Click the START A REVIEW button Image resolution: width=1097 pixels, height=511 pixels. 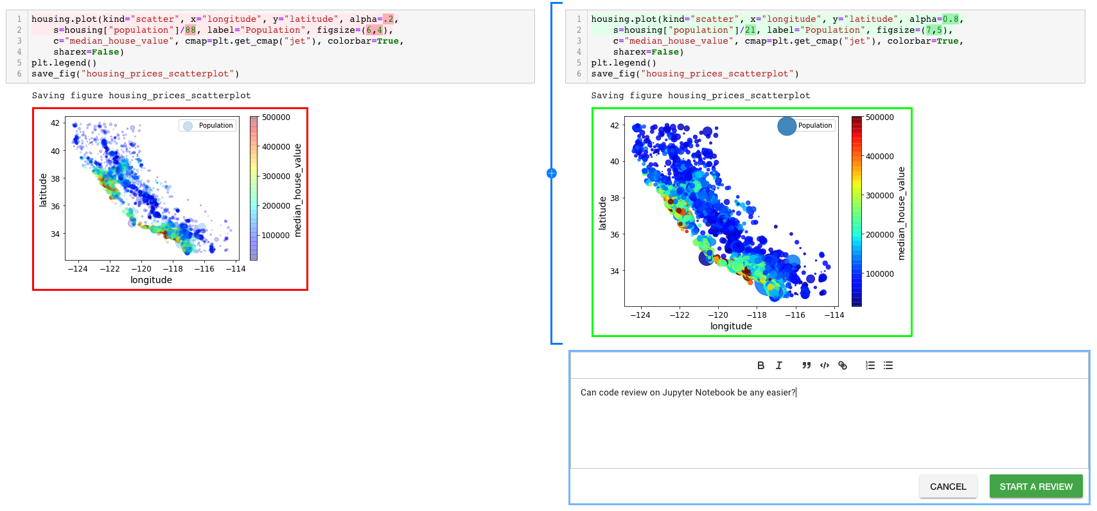click(1036, 487)
